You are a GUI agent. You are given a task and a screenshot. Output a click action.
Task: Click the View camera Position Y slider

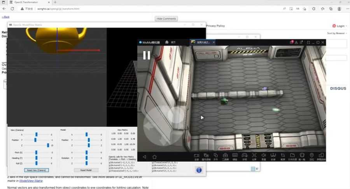click(37, 140)
